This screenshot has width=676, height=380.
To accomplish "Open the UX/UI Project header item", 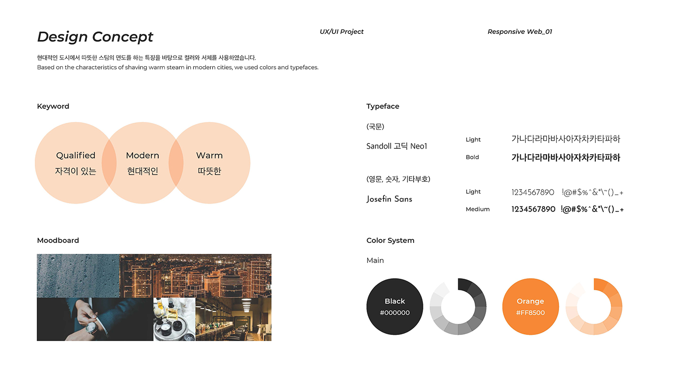I will pos(342,31).
